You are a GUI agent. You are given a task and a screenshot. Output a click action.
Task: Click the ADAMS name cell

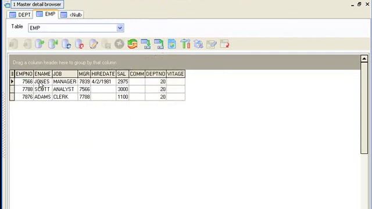click(43, 97)
